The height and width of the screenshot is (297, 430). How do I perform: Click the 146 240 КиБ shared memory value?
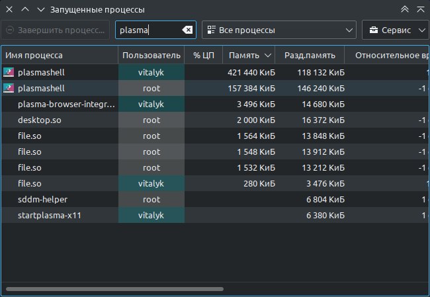[321, 88]
